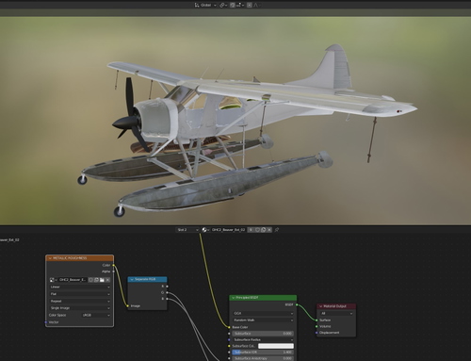Open the Repeat extension dropdown

tap(80, 301)
